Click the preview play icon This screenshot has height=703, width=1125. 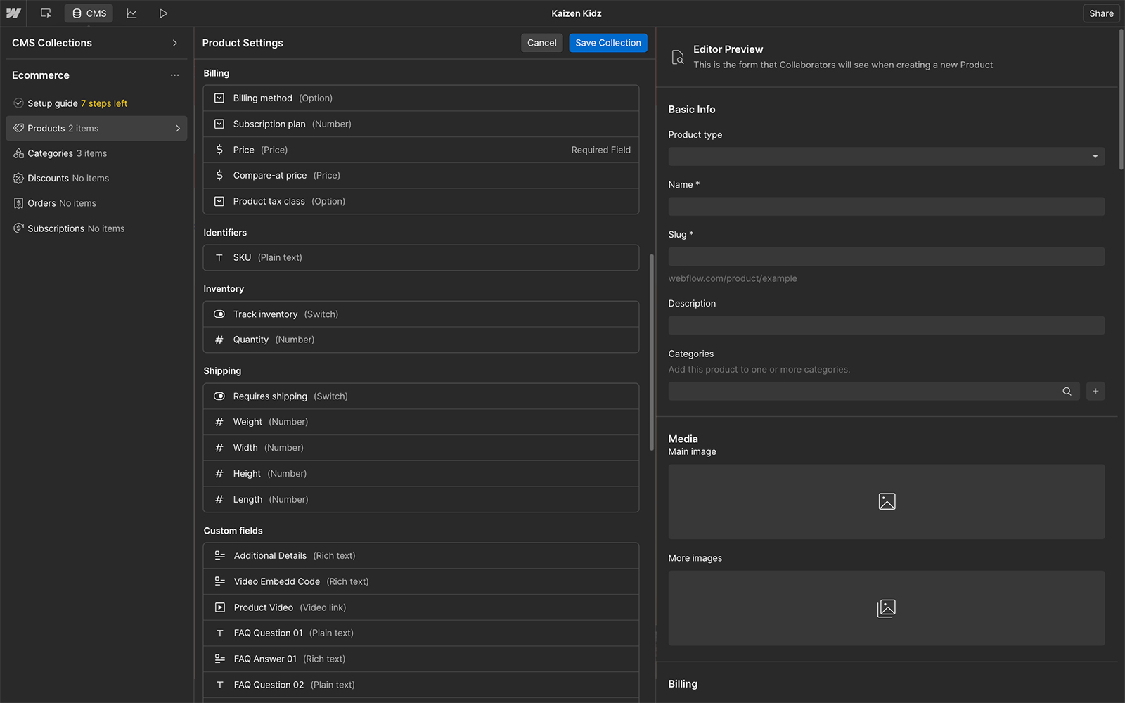tap(163, 13)
